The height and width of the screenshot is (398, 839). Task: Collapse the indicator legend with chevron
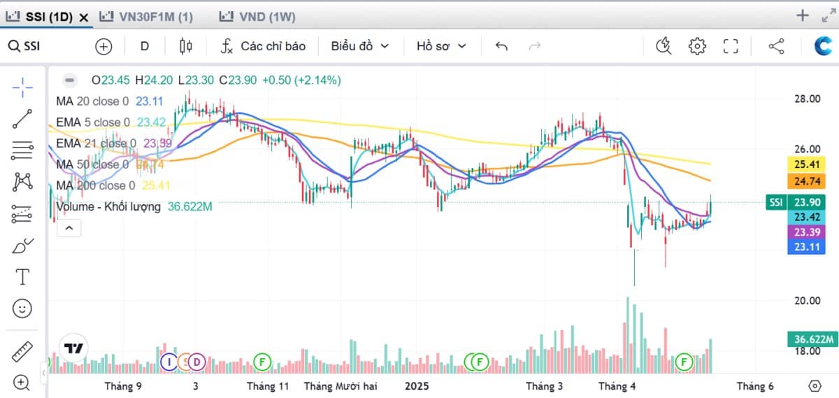click(69, 228)
